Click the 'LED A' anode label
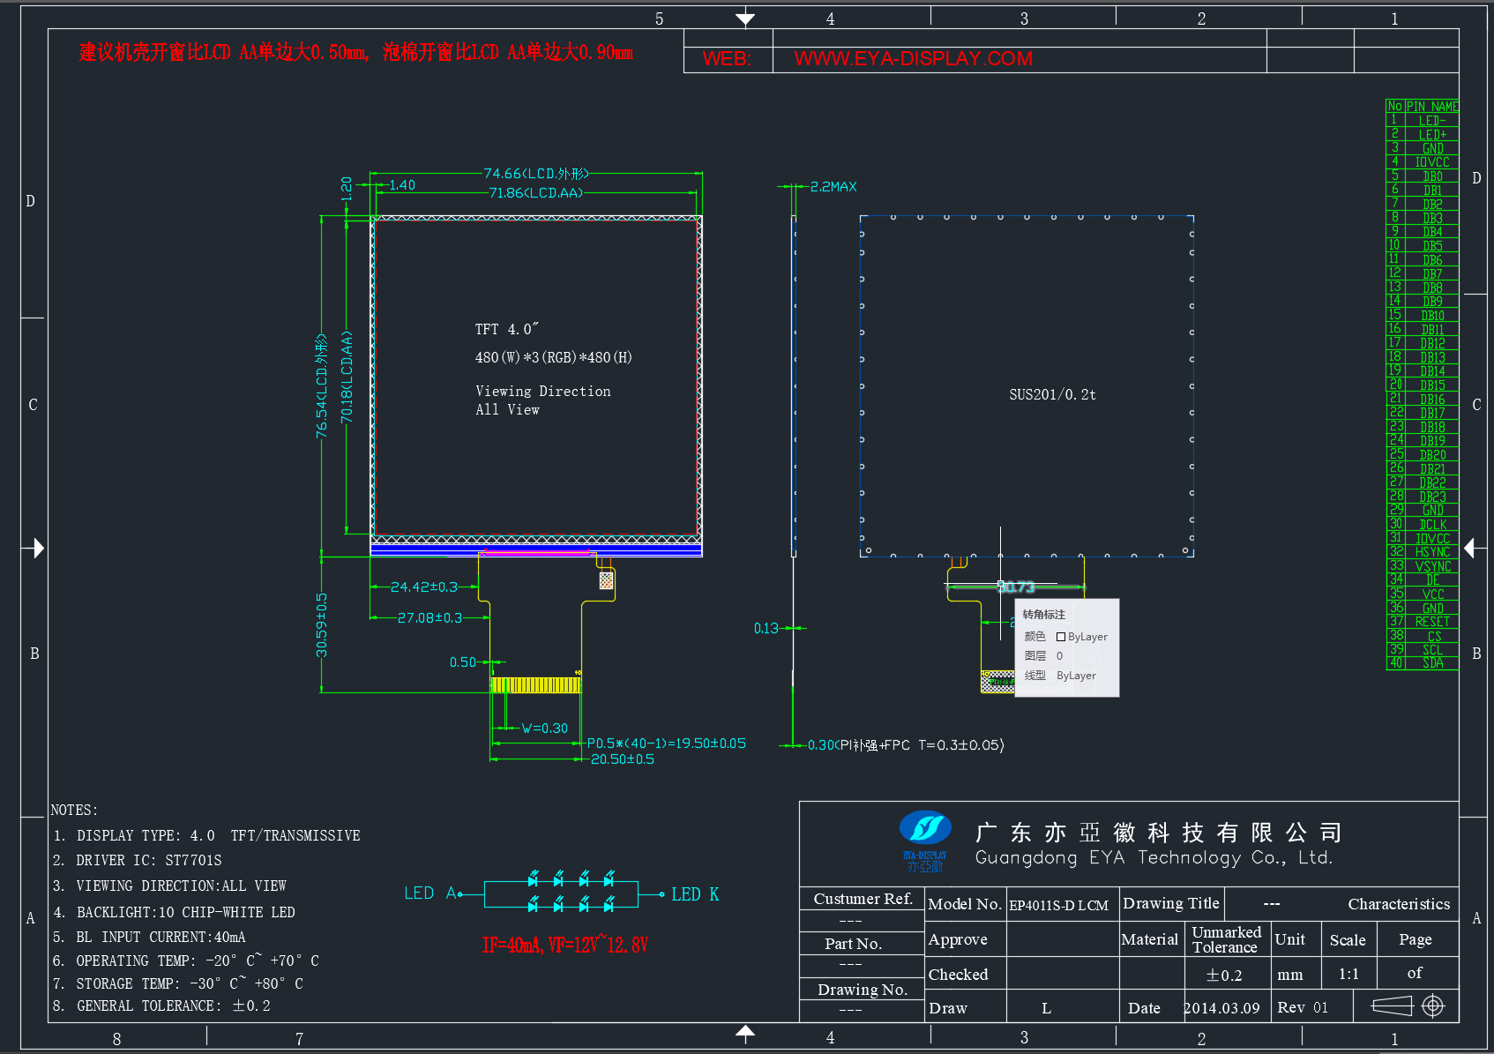Screen dimensions: 1494x1054 tap(430, 893)
